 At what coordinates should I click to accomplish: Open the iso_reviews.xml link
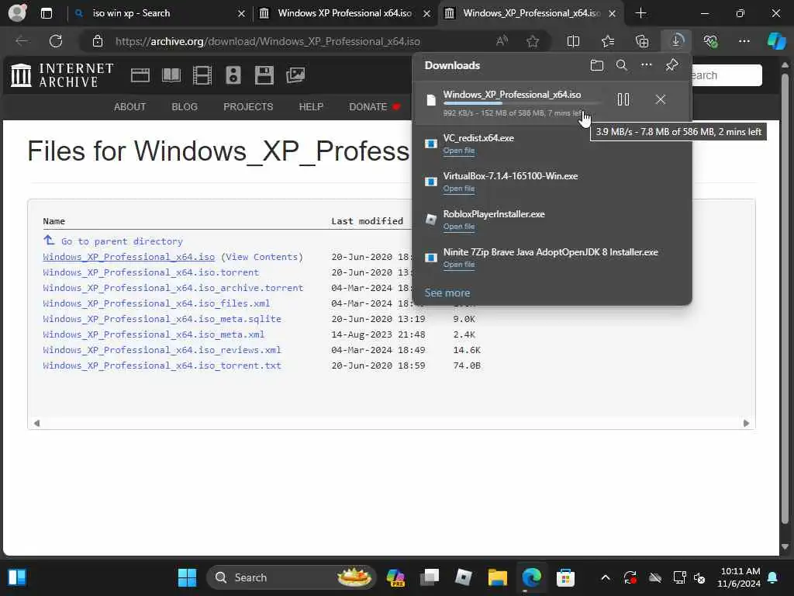click(x=162, y=350)
